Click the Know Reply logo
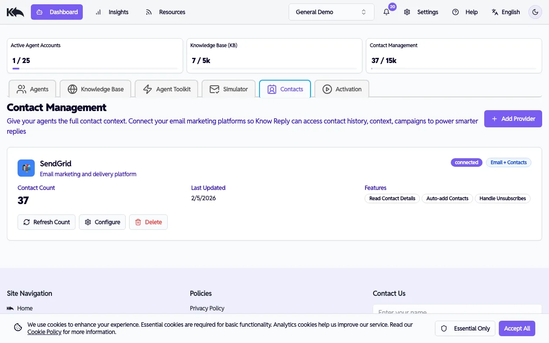549x343 pixels. point(15,12)
